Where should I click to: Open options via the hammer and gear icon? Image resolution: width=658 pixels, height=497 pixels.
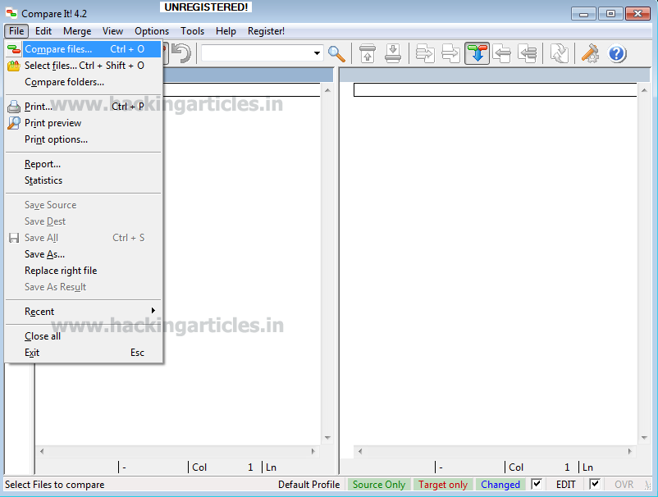[591, 53]
